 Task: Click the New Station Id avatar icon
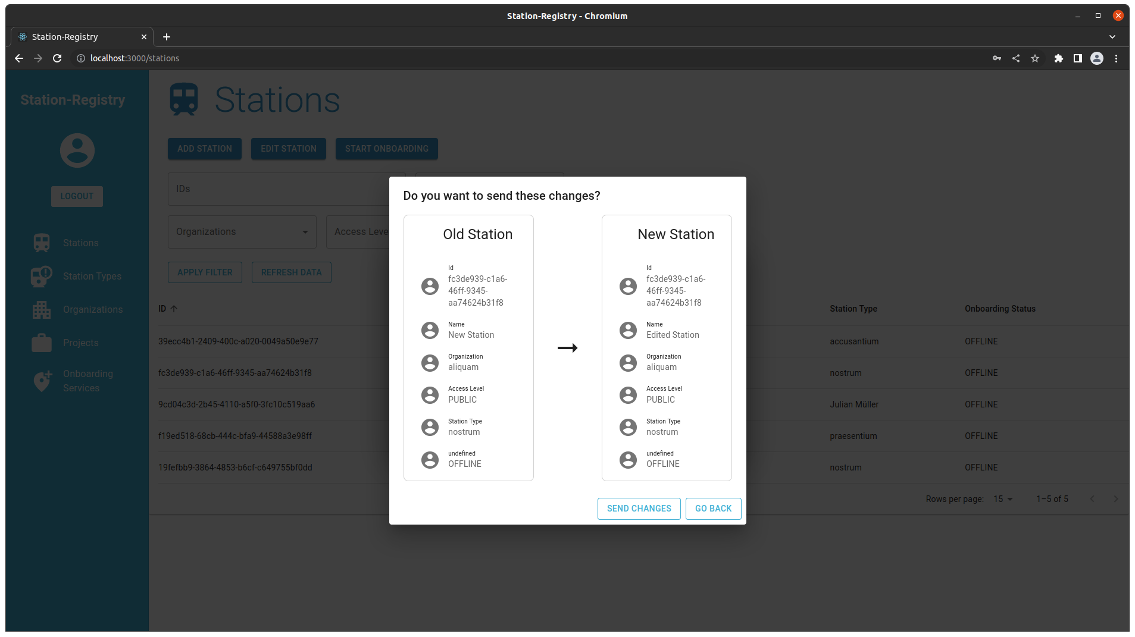click(x=628, y=286)
